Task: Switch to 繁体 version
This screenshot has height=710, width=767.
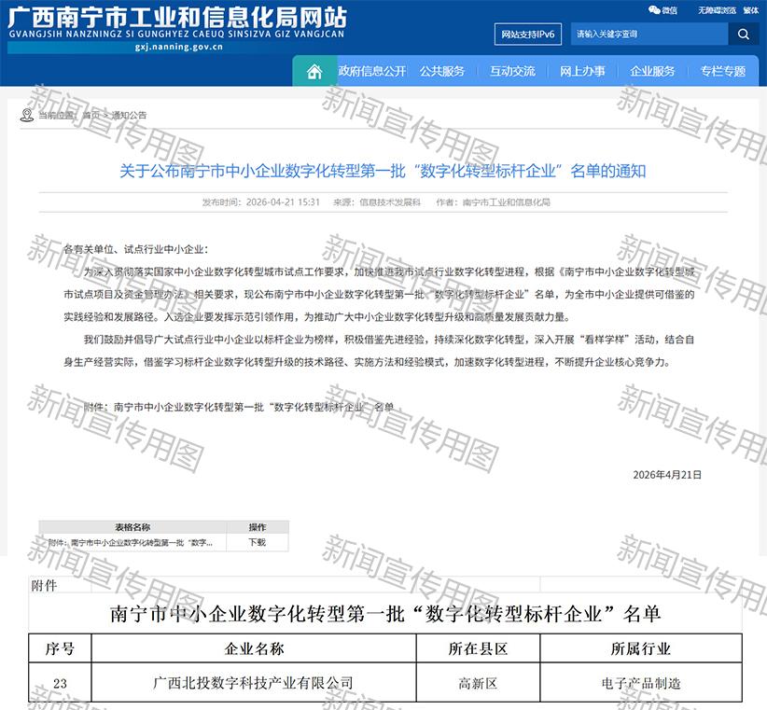Action: tap(751, 10)
